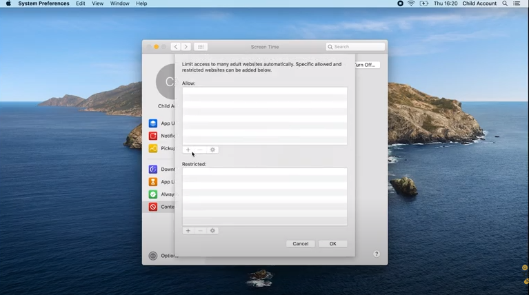Open the help question mark button
This screenshot has height=295, width=529.
click(x=377, y=254)
